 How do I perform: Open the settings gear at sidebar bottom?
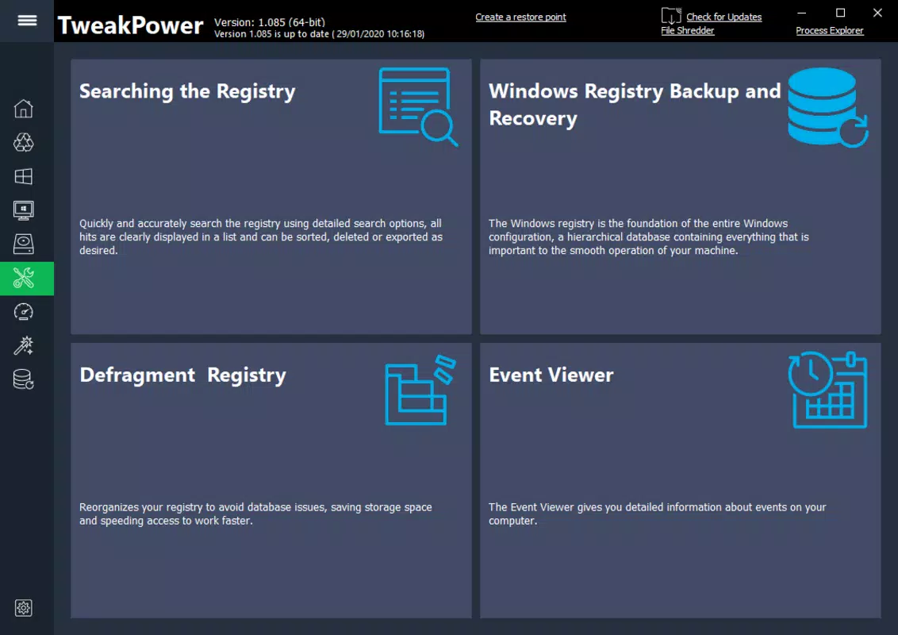click(x=24, y=608)
